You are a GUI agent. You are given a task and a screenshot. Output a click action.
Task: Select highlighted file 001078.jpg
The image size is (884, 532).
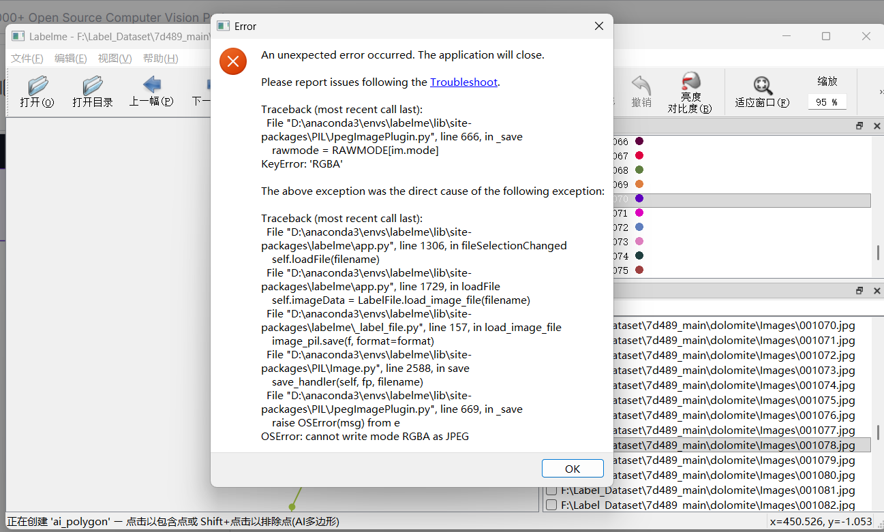[x=742, y=445]
